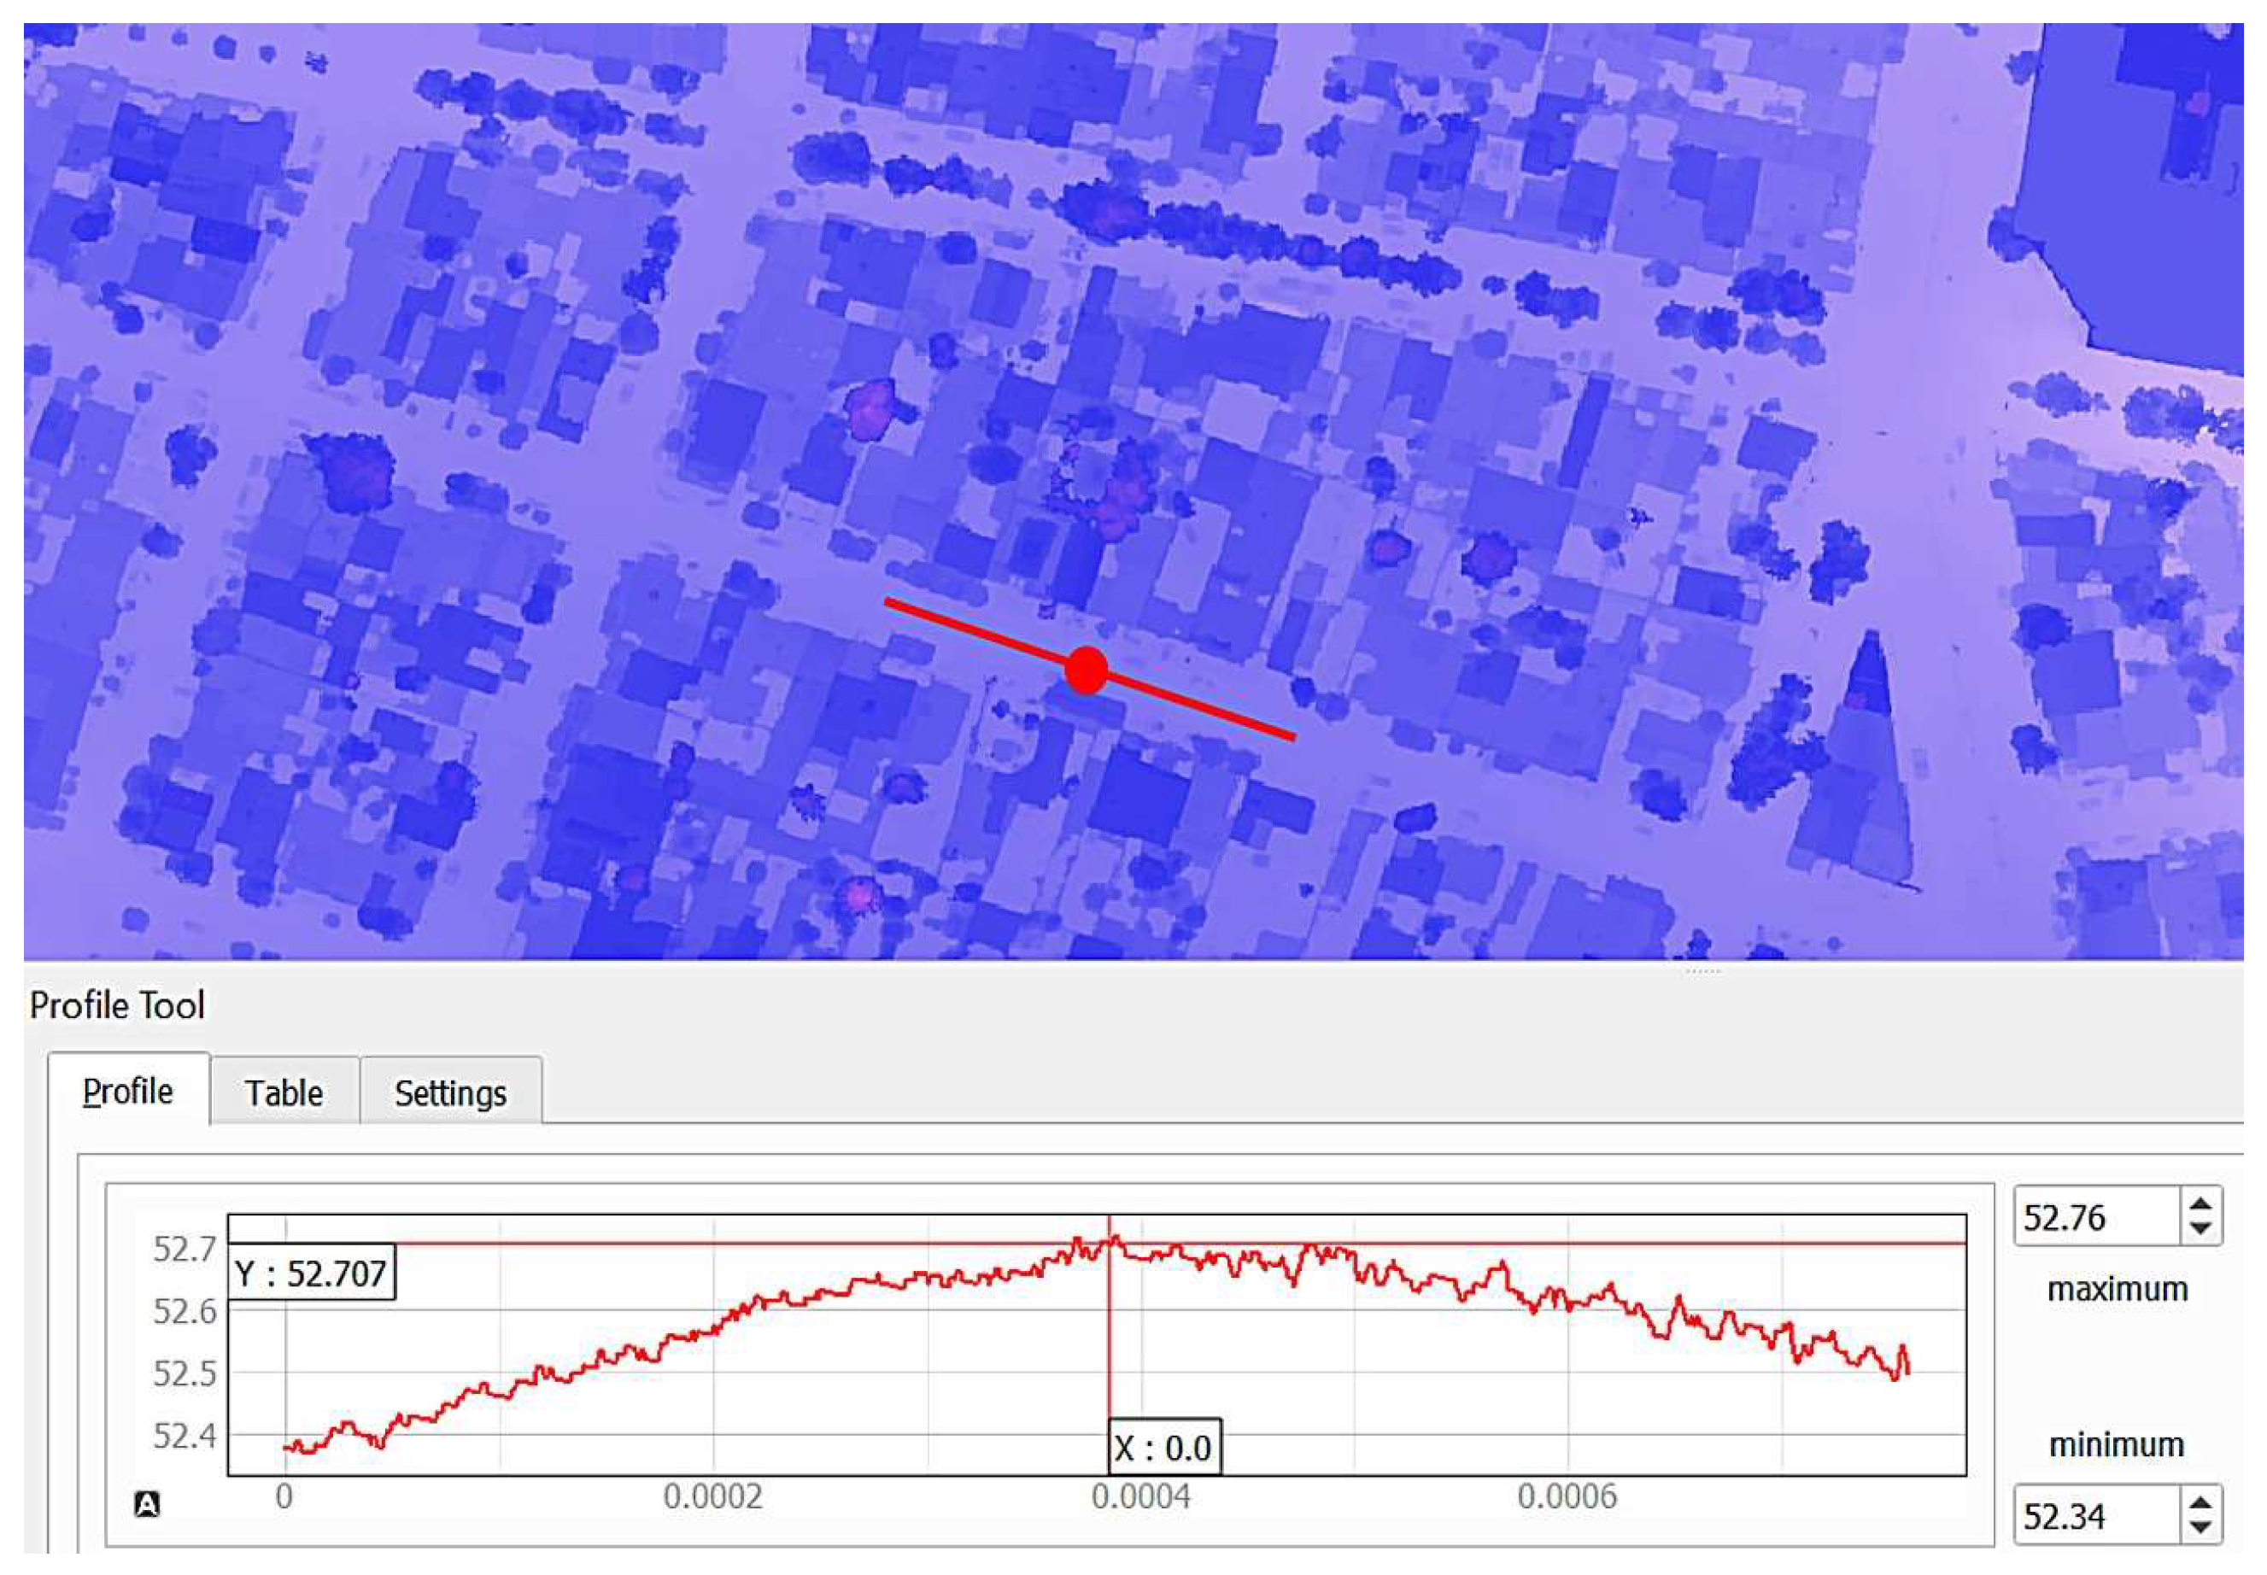The width and height of the screenshot is (2267, 1575).
Task: Click the panel splitter handle dots above Profile Tool
Action: pos(1702,972)
